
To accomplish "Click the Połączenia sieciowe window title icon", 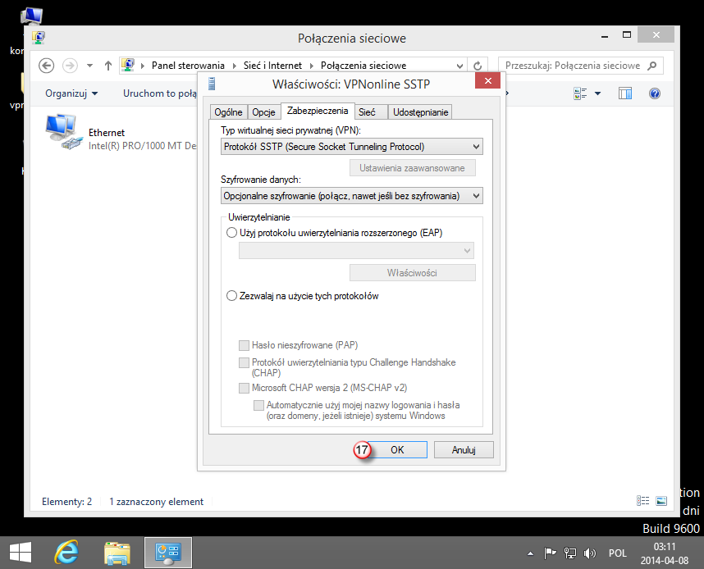I will [39, 37].
